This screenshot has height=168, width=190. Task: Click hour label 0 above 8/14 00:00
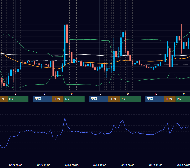coord(72,94)
